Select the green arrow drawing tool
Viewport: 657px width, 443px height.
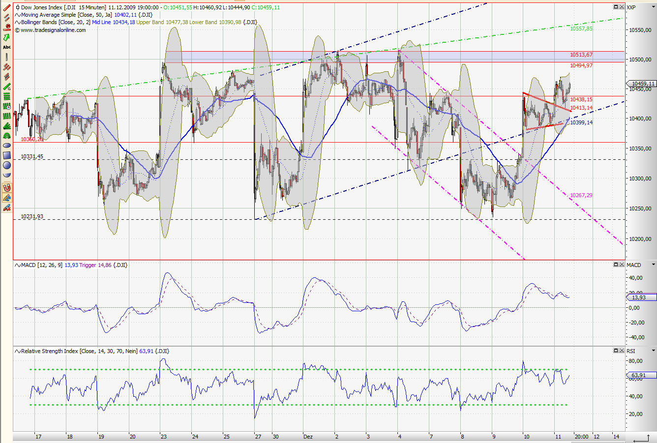point(7,37)
